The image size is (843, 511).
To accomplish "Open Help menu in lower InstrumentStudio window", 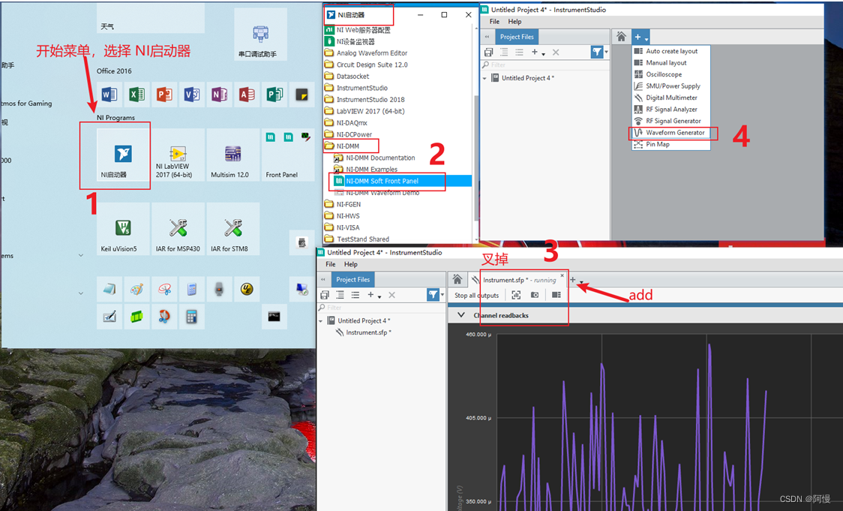I will tap(351, 264).
